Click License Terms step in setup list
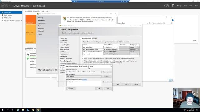Image resolution: width=200 pixels, height=112 pixels. (x=64, y=40)
